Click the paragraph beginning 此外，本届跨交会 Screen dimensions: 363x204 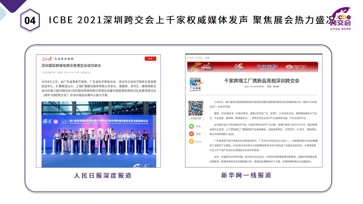(263, 159)
